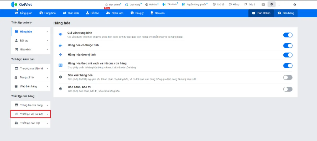Select Thông tin cửa hàng in sidebar

31,105
